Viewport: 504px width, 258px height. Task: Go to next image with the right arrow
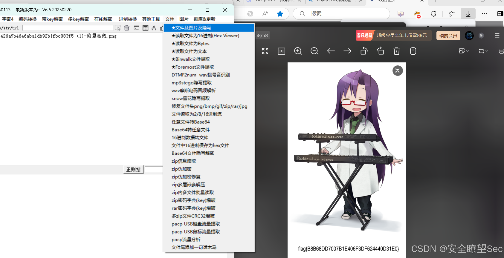(347, 51)
